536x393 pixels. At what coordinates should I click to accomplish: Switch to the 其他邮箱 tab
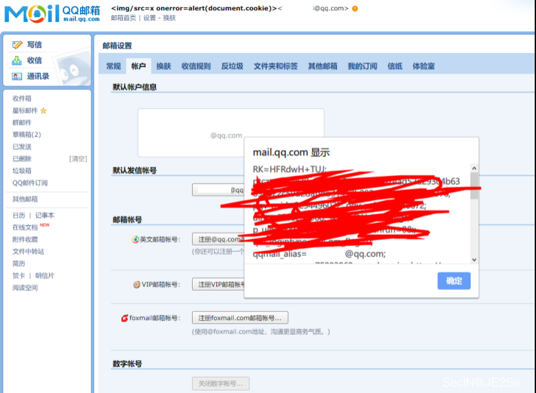click(323, 66)
